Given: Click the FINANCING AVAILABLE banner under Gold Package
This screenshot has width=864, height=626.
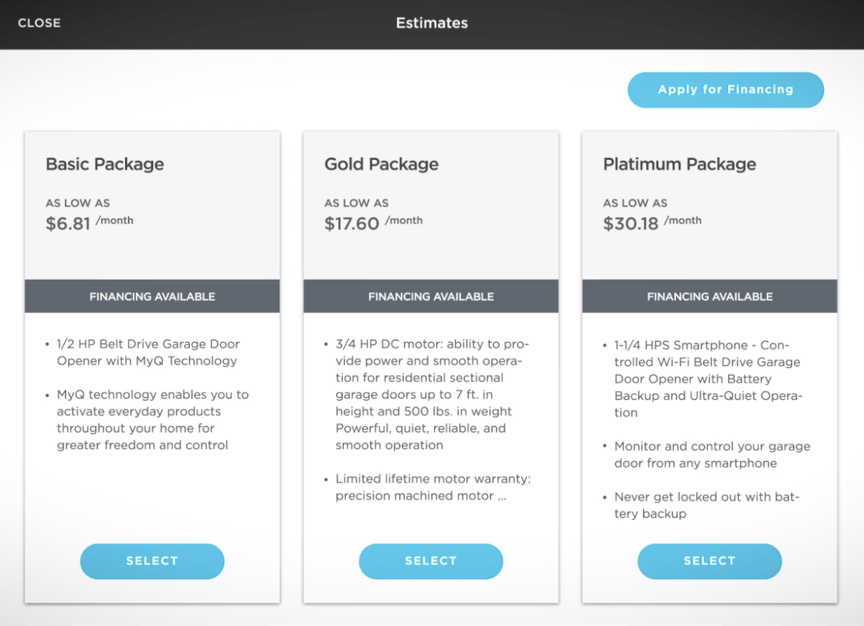Looking at the screenshot, I should (x=431, y=295).
